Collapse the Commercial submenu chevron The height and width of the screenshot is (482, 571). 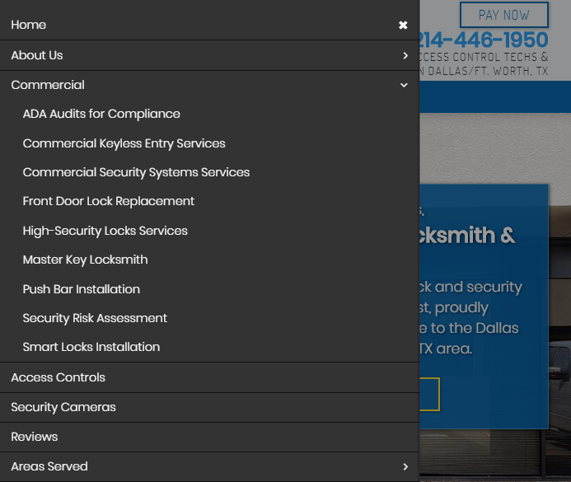(404, 85)
